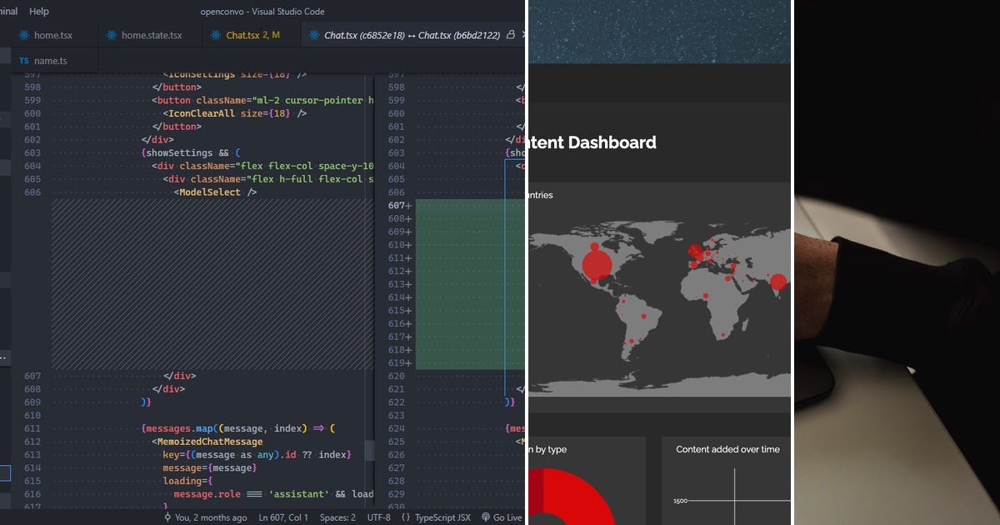Screen dimensions: 1000x525
Task: Click the React icon on the home.tsx tab
Action: (x=24, y=35)
